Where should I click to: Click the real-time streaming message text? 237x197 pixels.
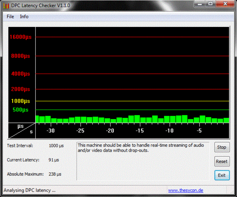click(141, 148)
